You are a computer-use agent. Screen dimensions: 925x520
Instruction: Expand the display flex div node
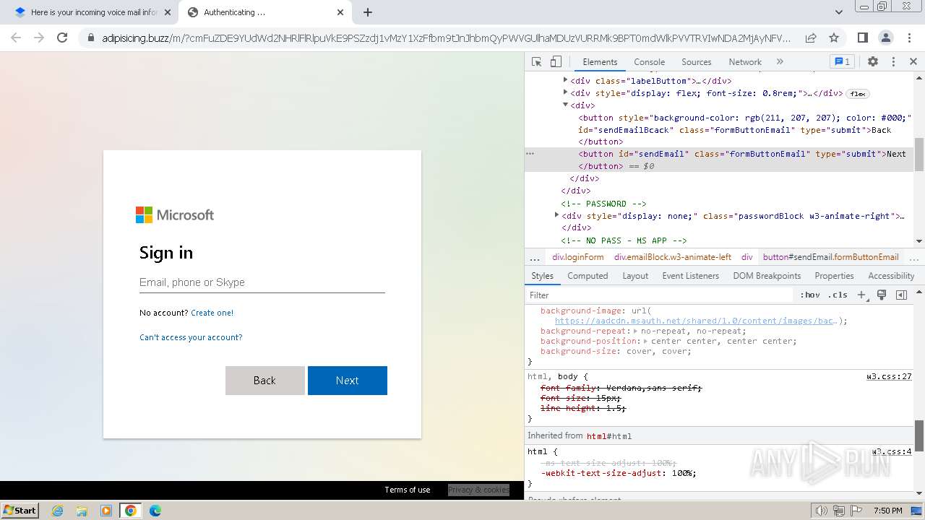(x=565, y=92)
